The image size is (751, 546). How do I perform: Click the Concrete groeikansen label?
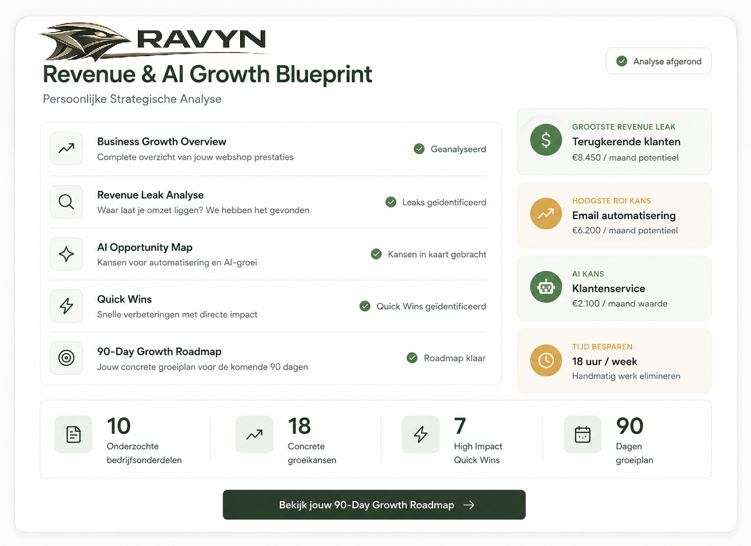pos(312,453)
